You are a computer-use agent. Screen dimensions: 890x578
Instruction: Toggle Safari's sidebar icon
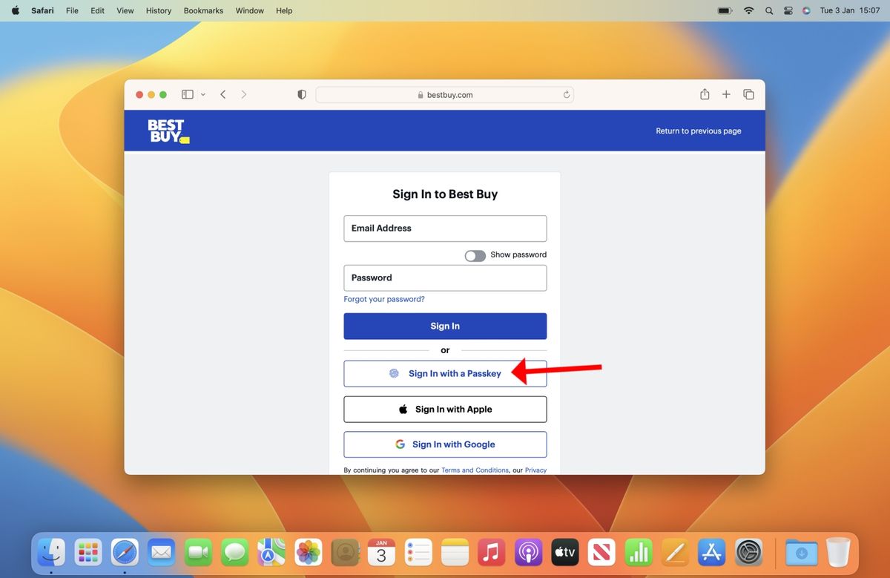pyautogui.click(x=187, y=94)
